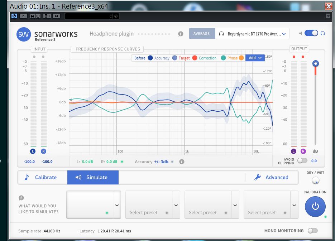This screenshot has height=241, width=335.
Task: Toggle the speaker/headphone mode switch
Action: point(311,33)
